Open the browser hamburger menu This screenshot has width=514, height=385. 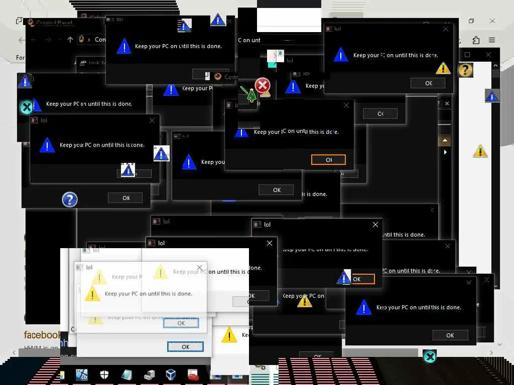tap(492, 40)
